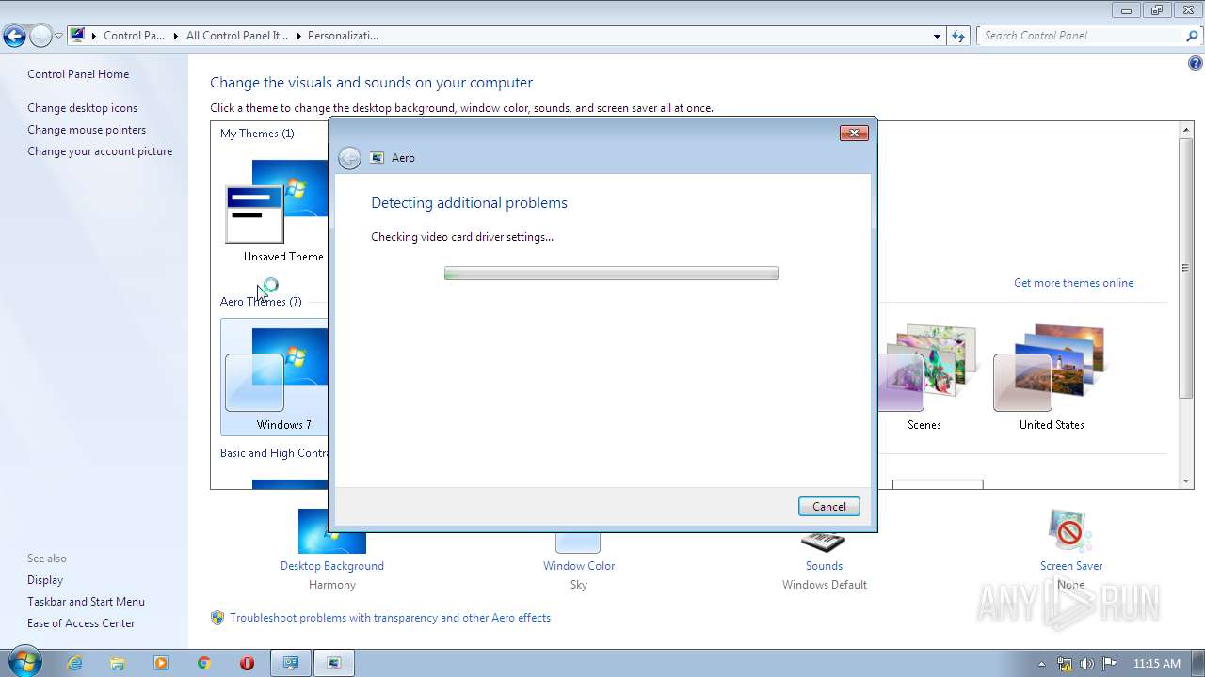
Task: Click the 'Control Pa...' breadcrumb
Action: (x=134, y=36)
